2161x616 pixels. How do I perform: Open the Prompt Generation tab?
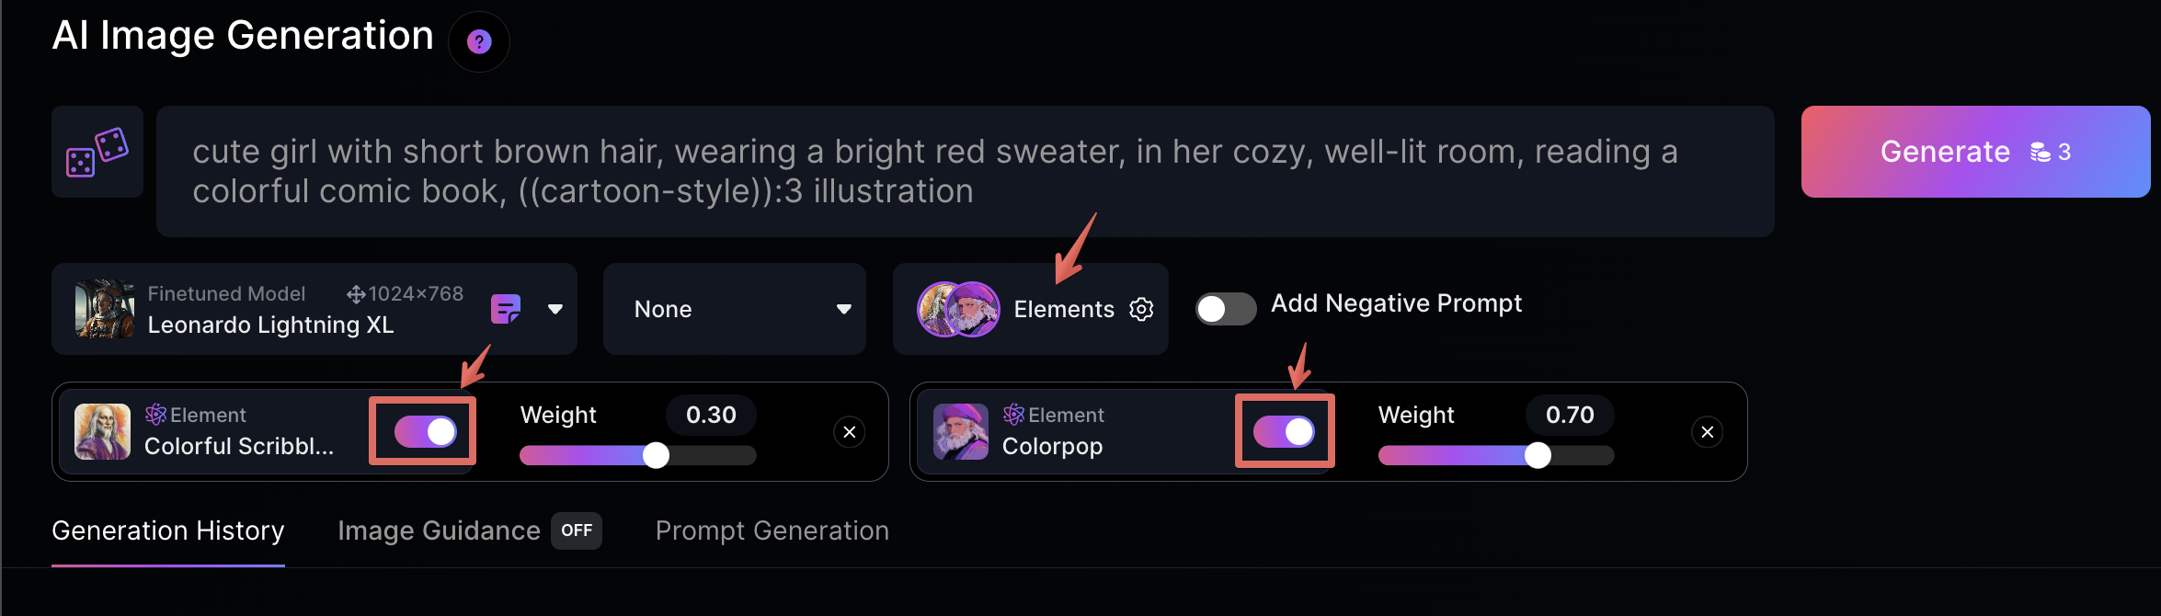772,530
